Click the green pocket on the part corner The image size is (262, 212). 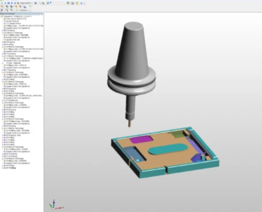178,134
